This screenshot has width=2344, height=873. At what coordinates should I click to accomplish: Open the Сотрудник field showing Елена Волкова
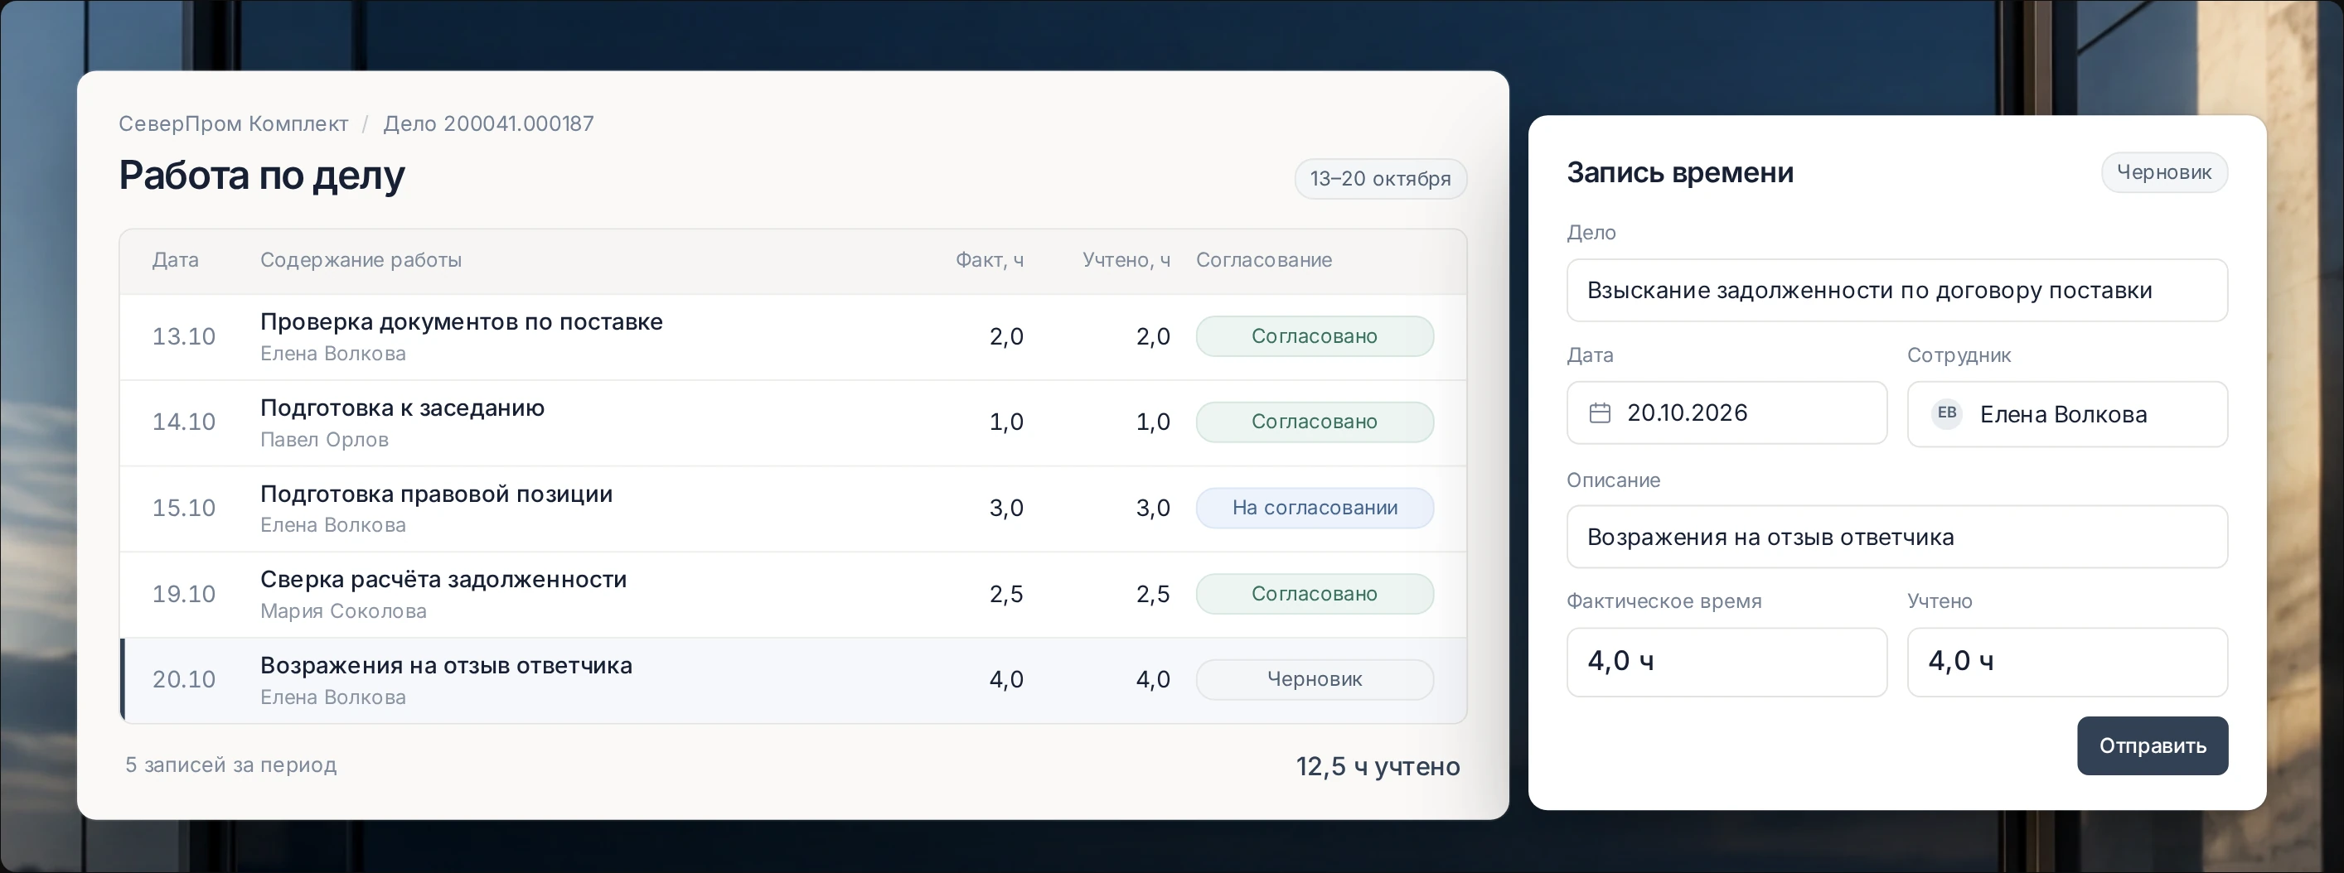[x=2067, y=414]
